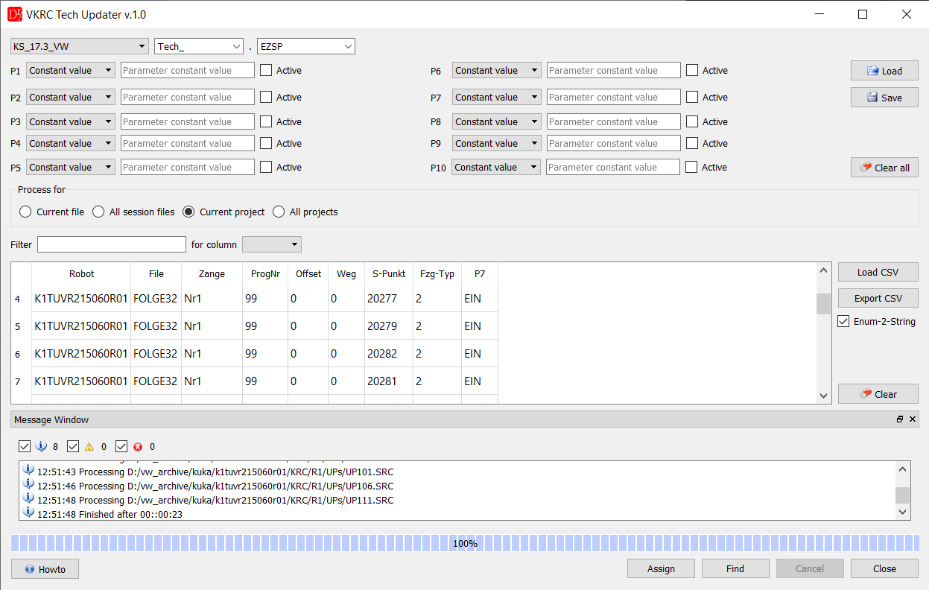Clear the table with the Clear button
This screenshot has width=929, height=590.
878,394
